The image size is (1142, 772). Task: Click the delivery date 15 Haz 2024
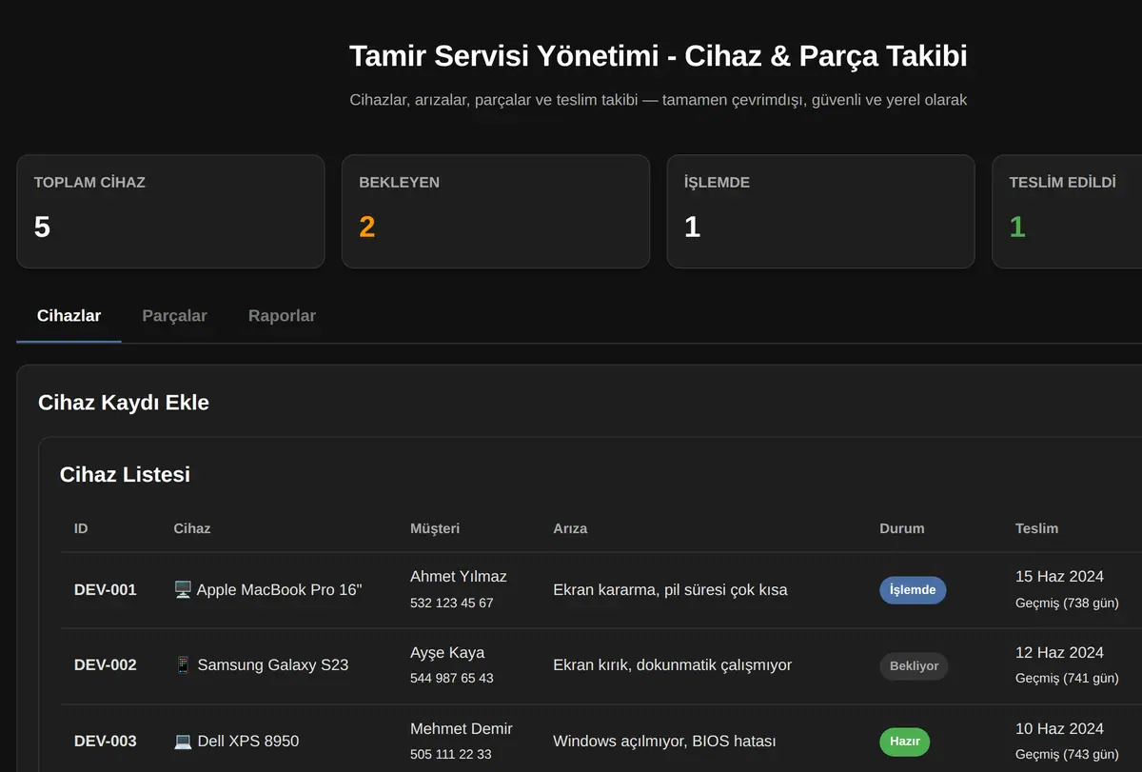[1060, 577]
